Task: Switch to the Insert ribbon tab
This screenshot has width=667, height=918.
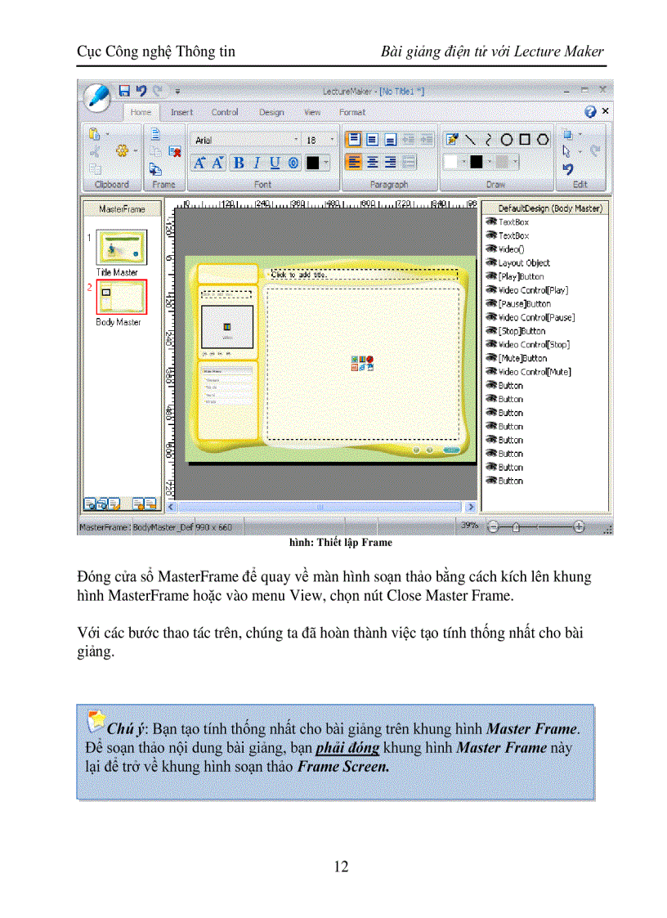Action: pyautogui.click(x=181, y=112)
